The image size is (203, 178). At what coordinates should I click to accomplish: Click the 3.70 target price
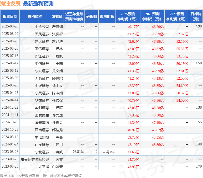coord(198,167)
